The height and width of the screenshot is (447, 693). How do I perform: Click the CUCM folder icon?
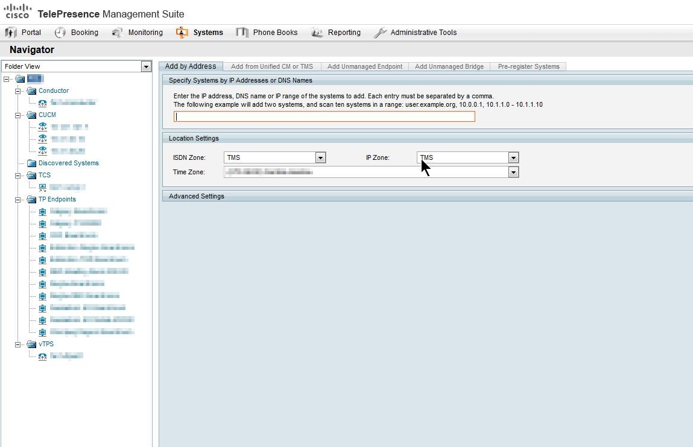coord(31,115)
